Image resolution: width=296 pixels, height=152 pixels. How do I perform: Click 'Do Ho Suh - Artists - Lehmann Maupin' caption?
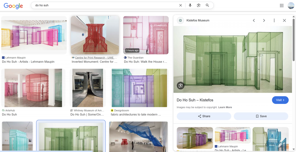point(28,62)
